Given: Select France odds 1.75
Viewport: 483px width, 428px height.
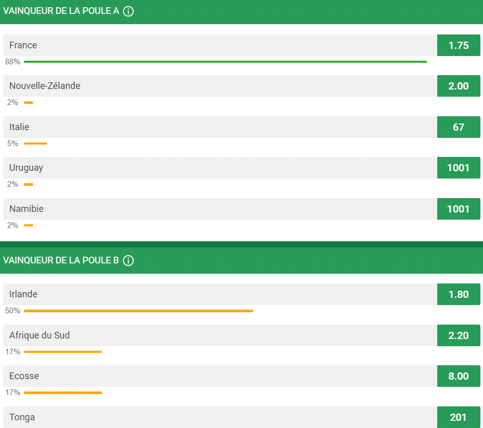Looking at the screenshot, I should click(458, 45).
